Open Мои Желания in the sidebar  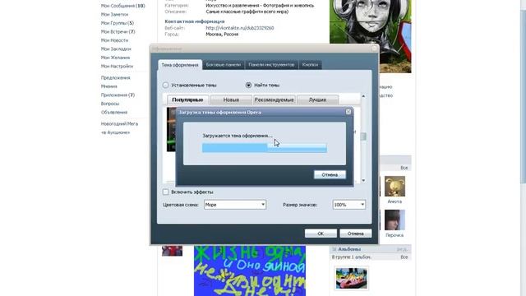click(115, 58)
